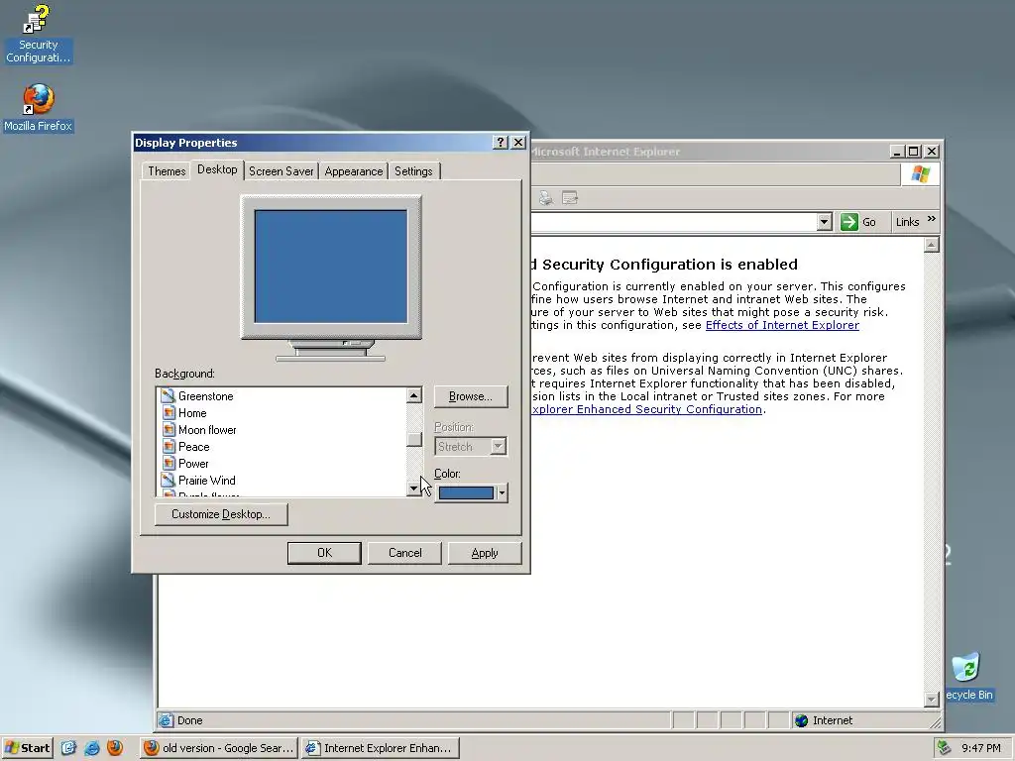The image size is (1015, 761).
Task: Open the Screen Saver tab
Action: (x=281, y=170)
